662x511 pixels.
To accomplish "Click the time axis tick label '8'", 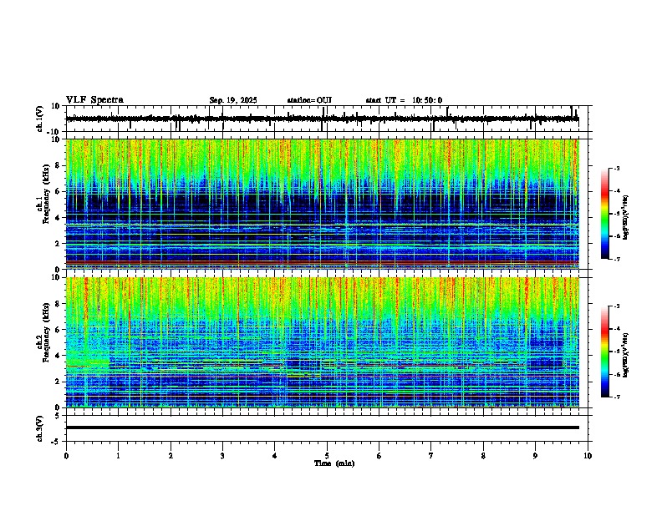I will pos(483,456).
